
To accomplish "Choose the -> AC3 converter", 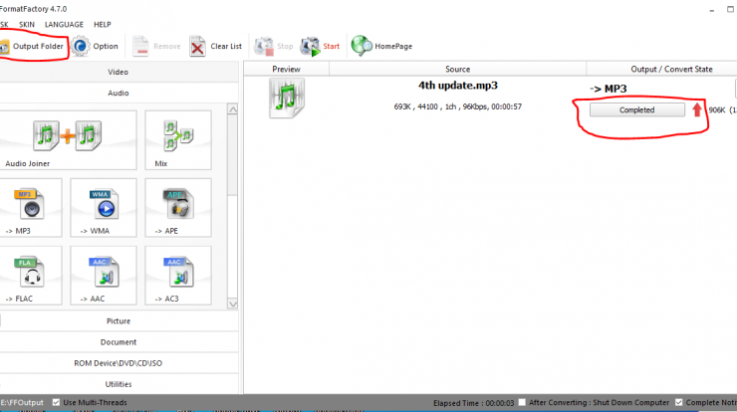I will (x=178, y=276).
